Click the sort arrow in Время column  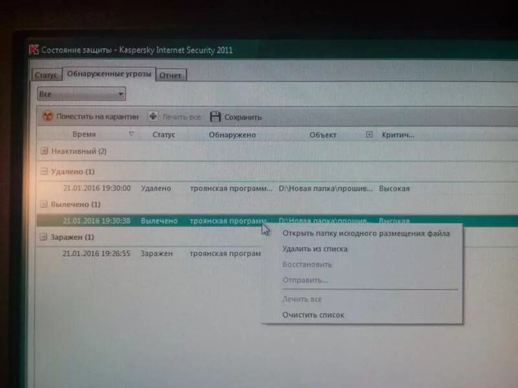131,134
